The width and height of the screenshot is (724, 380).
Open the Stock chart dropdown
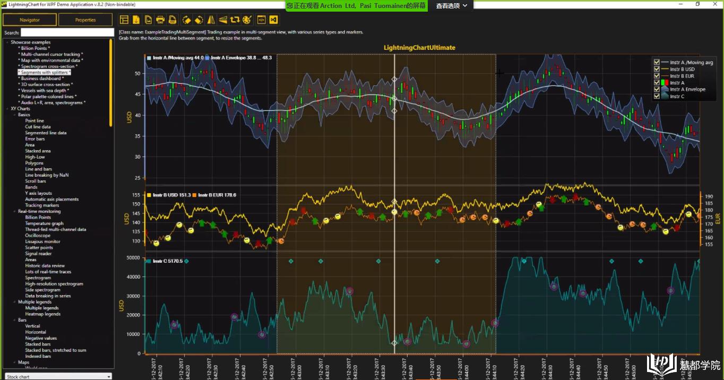click(x=58, y=376)
